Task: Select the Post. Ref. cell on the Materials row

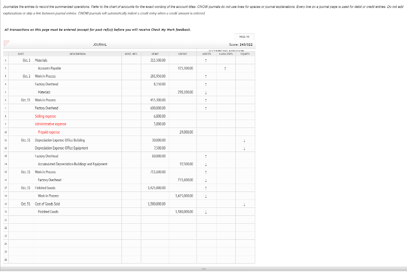Action: pos(131,60)
